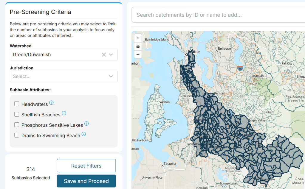Viewport: 305px width, 189px height.
Task: Focus the catchment search field
Action: pyautogui.click(x=218, y=15)
